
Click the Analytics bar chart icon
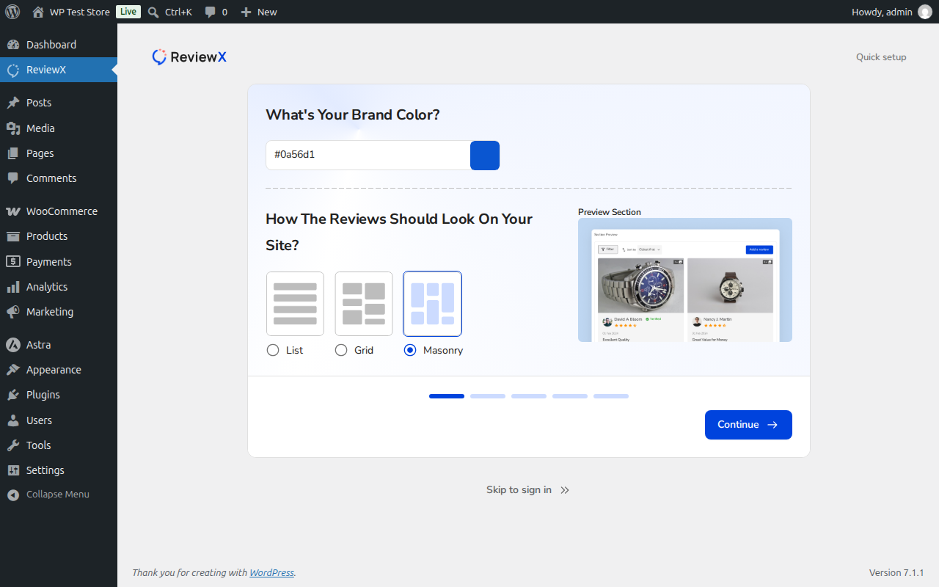13,287
